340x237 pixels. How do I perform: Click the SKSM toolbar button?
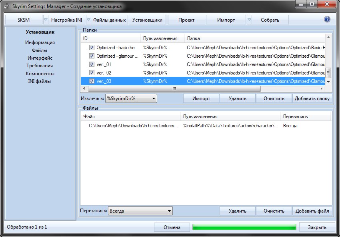pyautogui.click(x=24, y=20)
